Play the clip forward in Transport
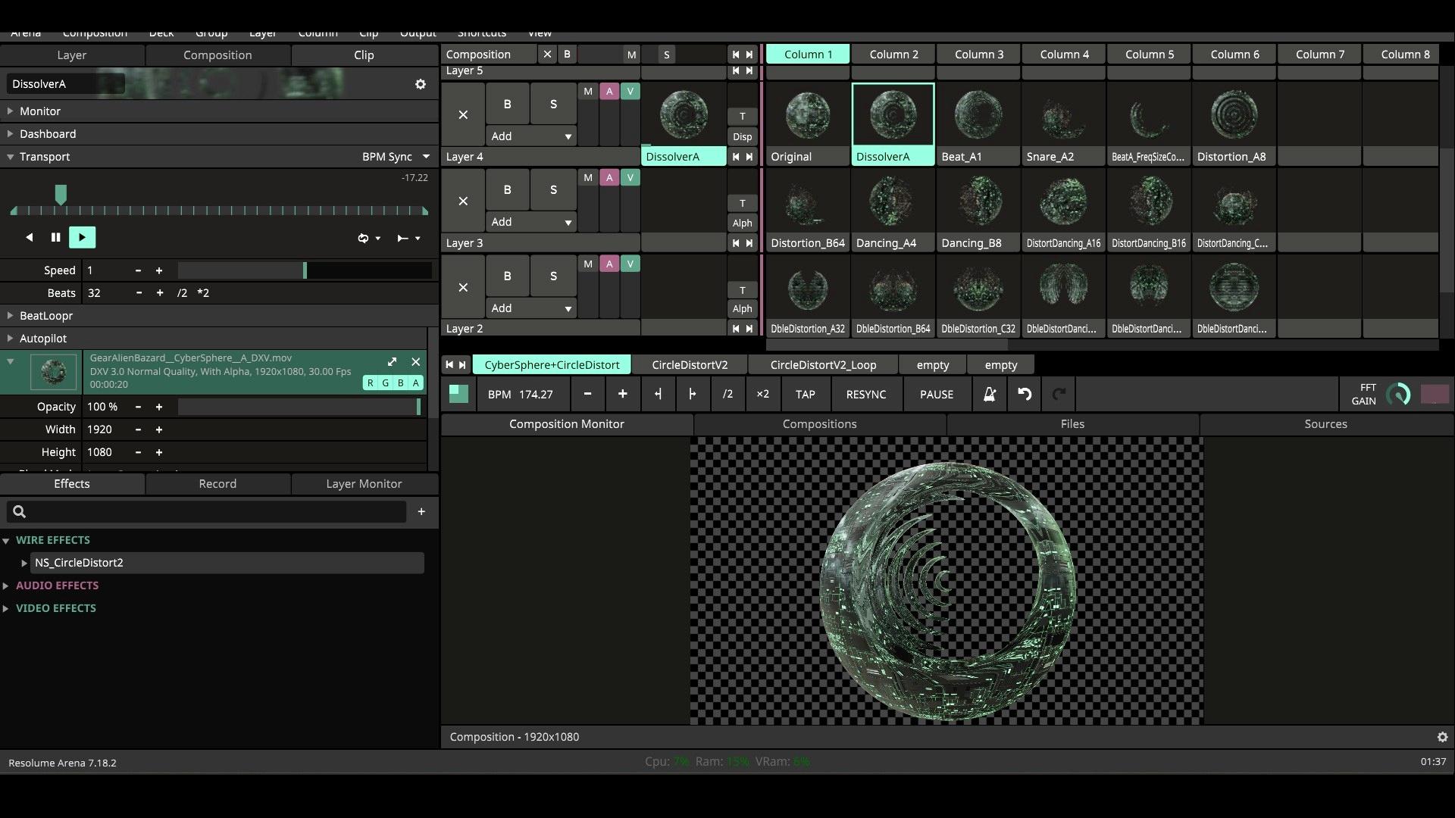The width and height of the screenshot is (1455, 818). 82,237
